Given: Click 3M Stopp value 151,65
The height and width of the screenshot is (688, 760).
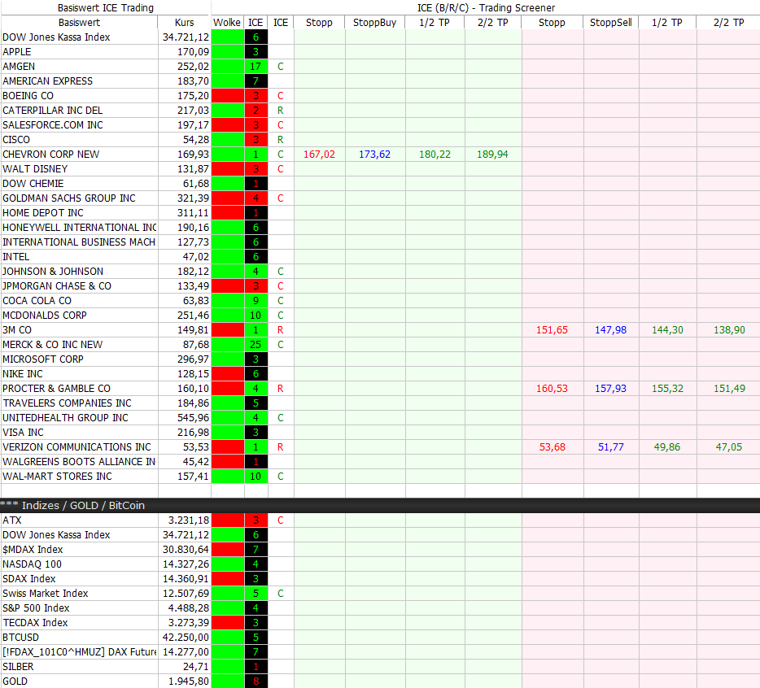Looking at the screenshot, I should pyautogui.click(x=552, y=330).
